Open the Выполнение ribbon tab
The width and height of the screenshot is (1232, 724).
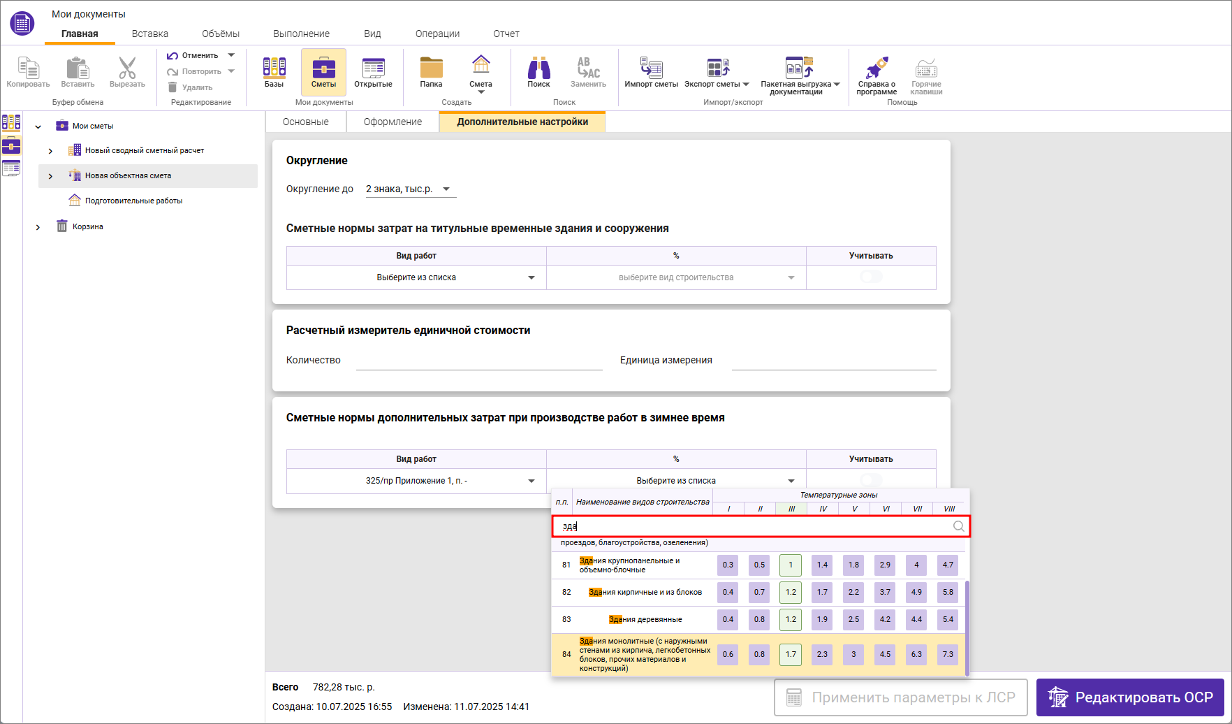(301, 34)
